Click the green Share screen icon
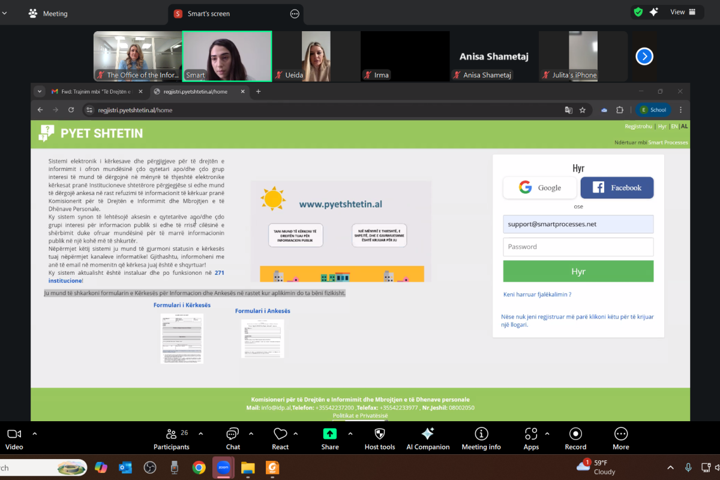Viewport: 720px width, 480px height. pyautogui.click(x=329, y=434)
